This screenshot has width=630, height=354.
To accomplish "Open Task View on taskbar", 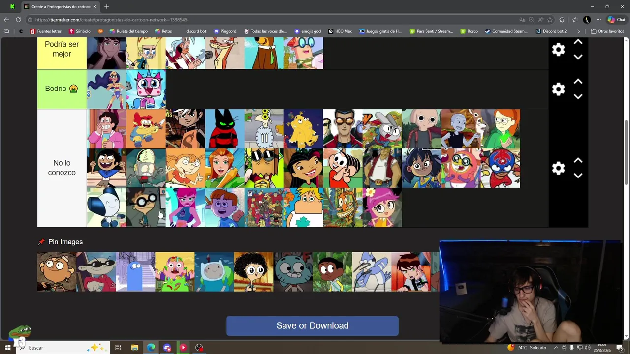I will pyautogui.click(x=118, y=348).
